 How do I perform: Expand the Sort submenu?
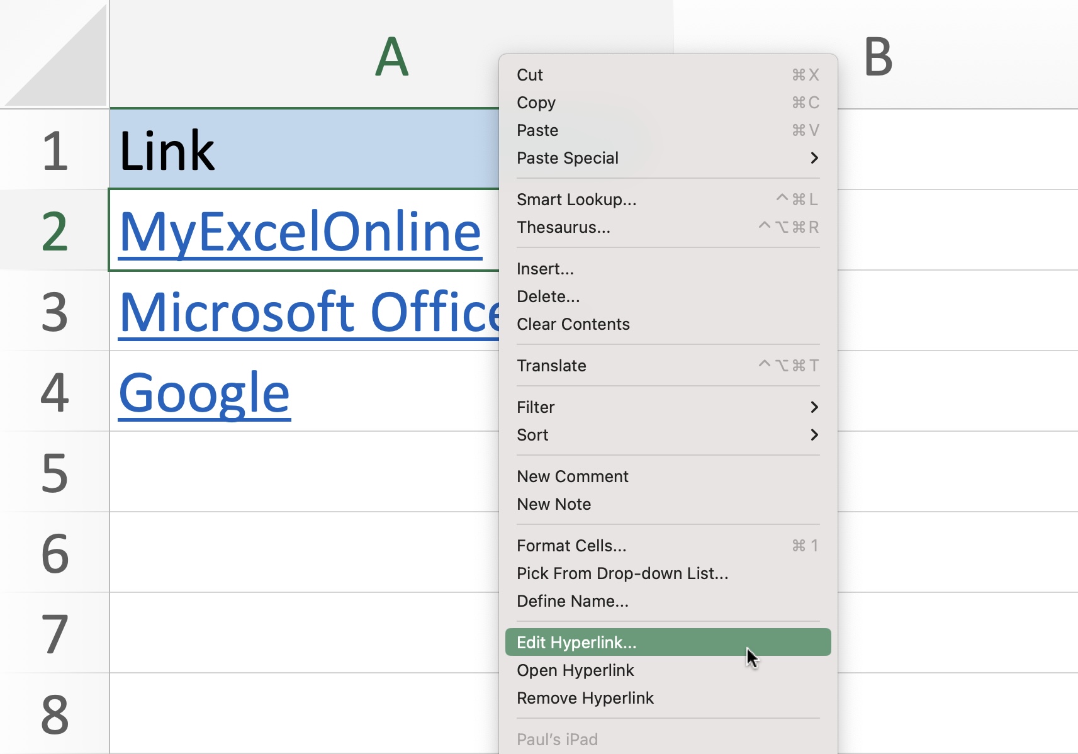[668, 435]
